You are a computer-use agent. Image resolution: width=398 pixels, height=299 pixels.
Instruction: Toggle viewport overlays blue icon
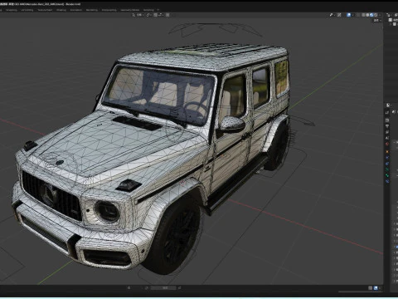(349, 15)
